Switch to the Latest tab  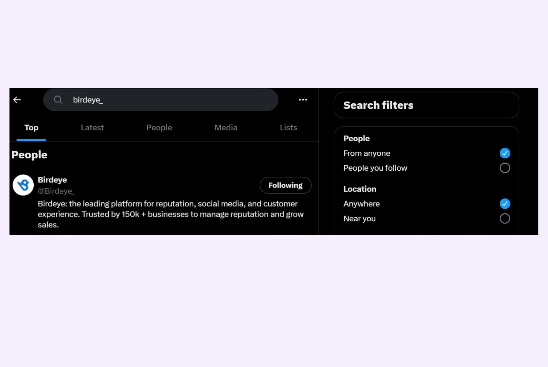(x=92, y=128)
